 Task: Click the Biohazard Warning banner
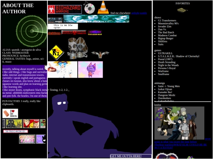pos(65,9)
